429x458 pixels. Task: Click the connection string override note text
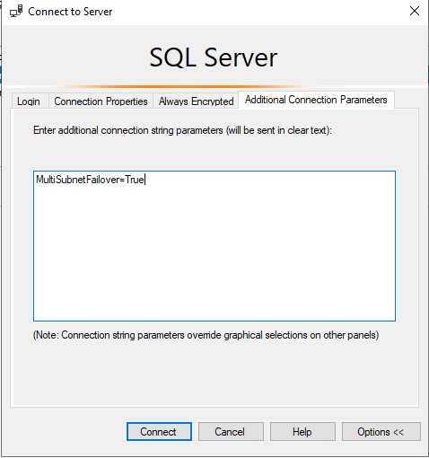pyautogui.click(x=206, y=335)
